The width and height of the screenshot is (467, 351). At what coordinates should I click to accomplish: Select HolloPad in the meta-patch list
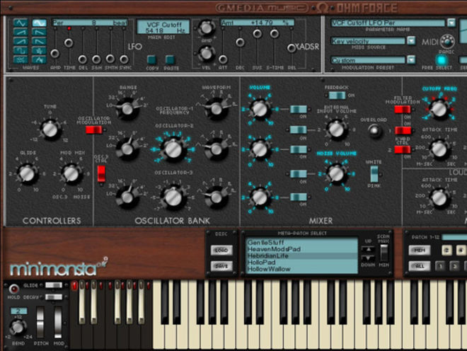[x=301, y=263]
